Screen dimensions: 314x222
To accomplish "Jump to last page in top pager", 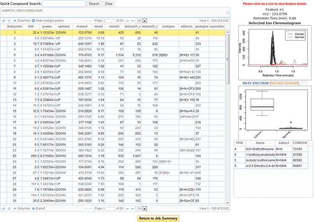I will 134,20.
